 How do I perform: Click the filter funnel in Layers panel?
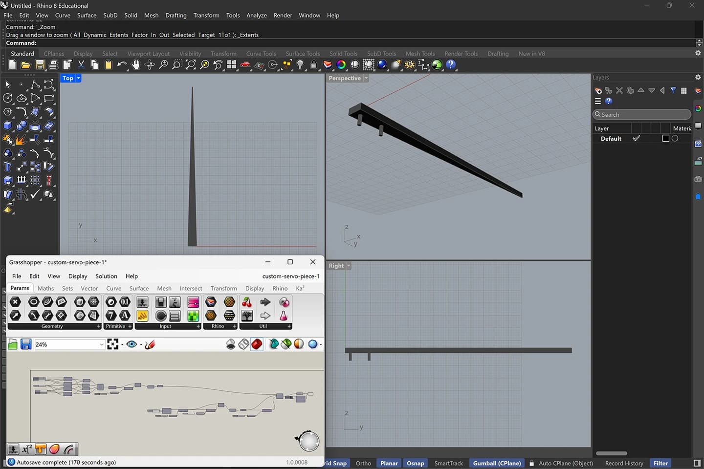pyautogui.click(x=673, y=90)
